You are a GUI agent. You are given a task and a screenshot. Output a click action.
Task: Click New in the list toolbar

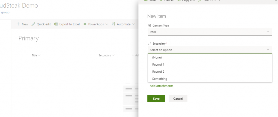point(25,24)
